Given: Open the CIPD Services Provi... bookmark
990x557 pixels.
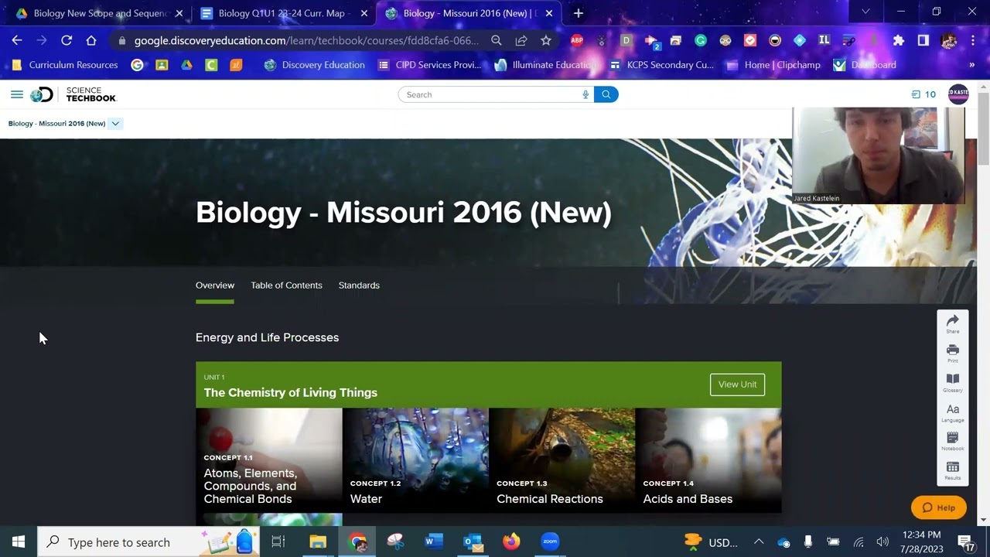Looking at the screenshot, I should click(x=430, y=65).
